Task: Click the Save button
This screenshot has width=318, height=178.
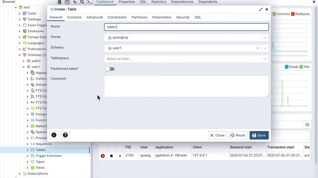Action: coord(259,135)
